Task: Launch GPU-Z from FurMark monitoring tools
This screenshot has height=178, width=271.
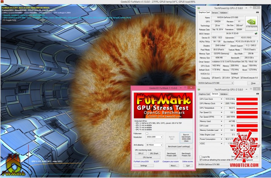Action: click(x=141, y=153)
